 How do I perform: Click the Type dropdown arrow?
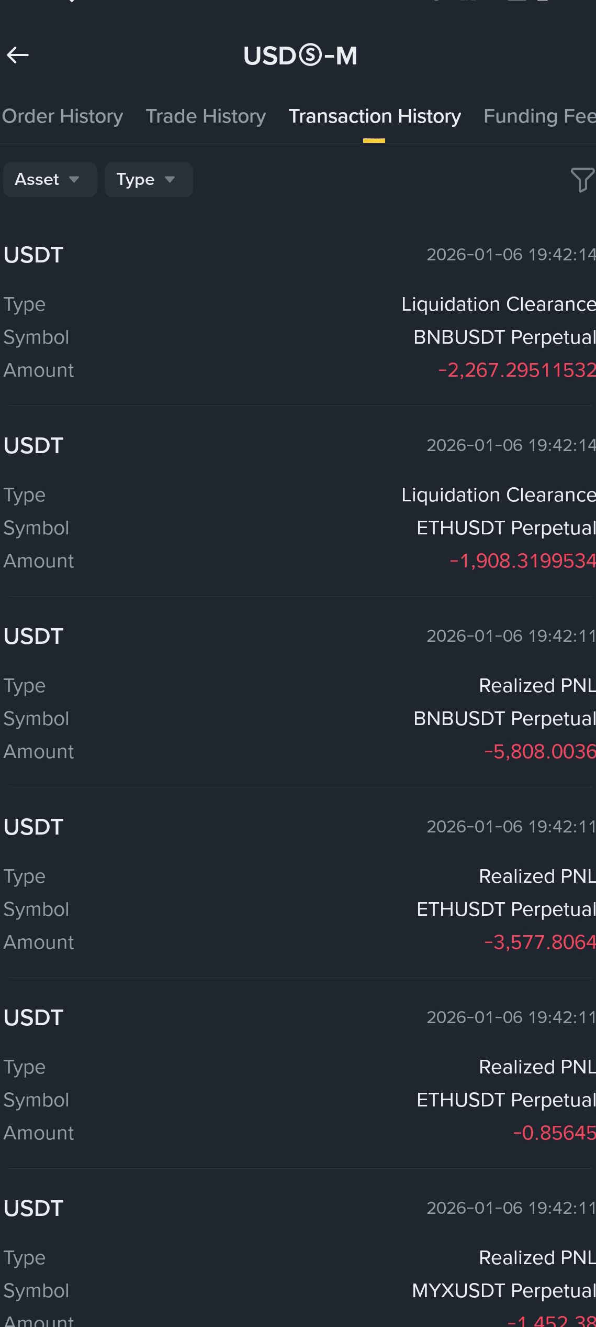point(170,180)
